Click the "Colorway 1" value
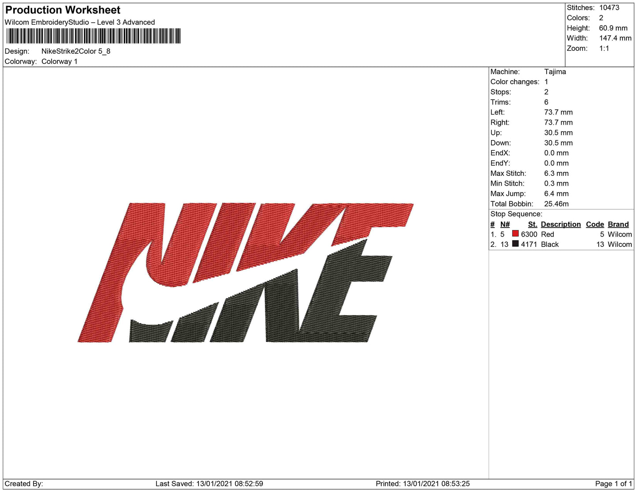The image size is (637, 490). pos(60,61)
